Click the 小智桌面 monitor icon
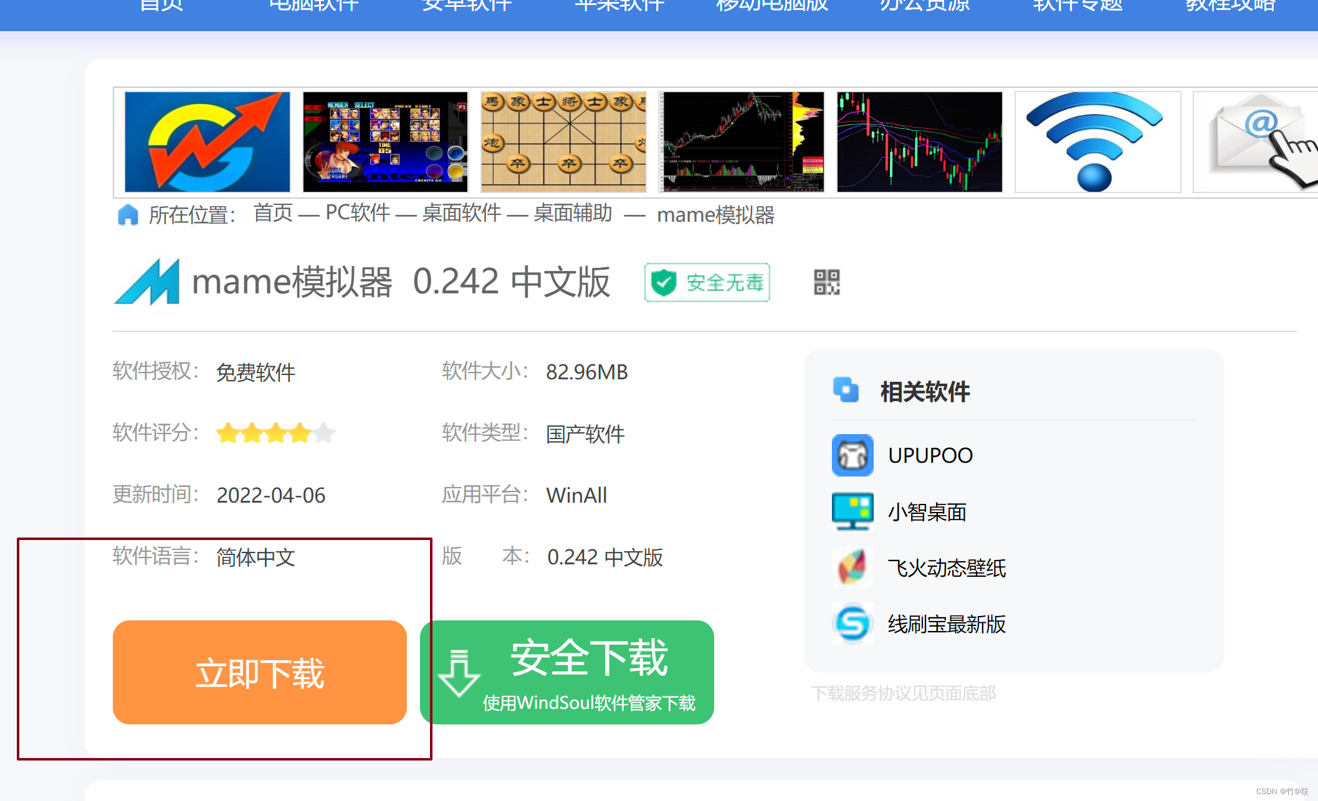This screenshot has width=1318, height=801. [852, 511]
